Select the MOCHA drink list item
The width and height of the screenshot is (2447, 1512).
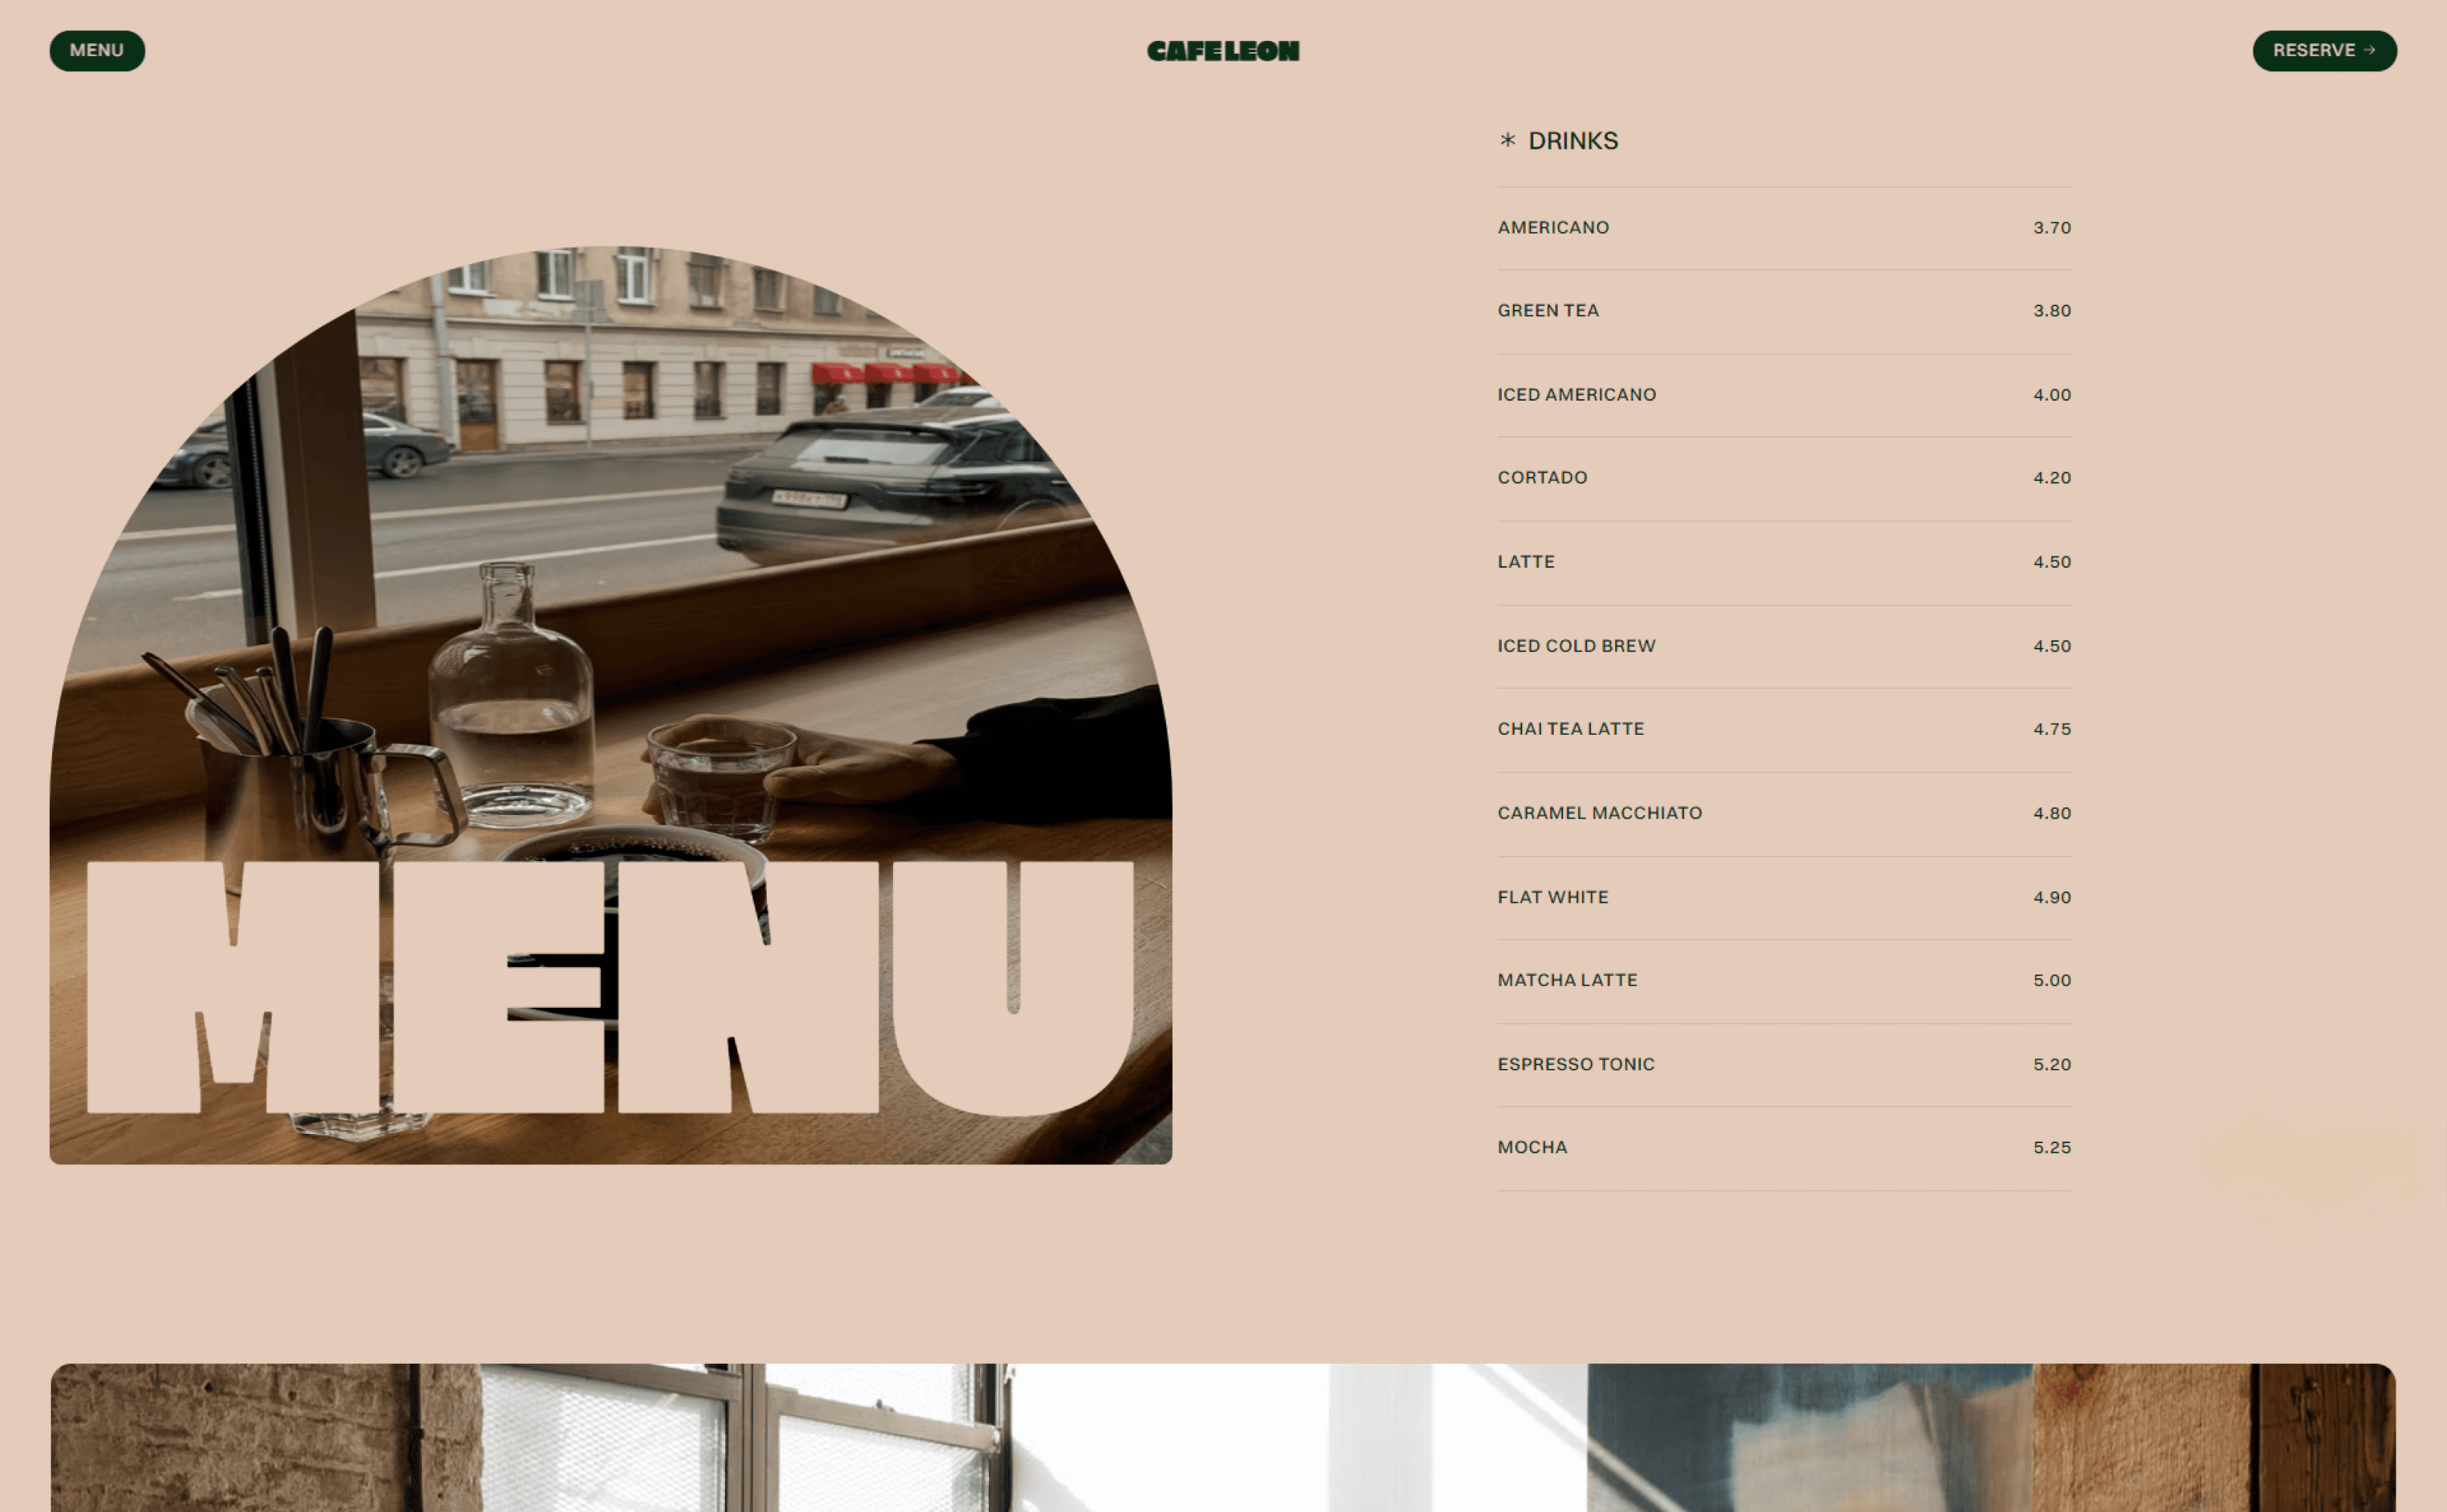pos(1783,1147)
